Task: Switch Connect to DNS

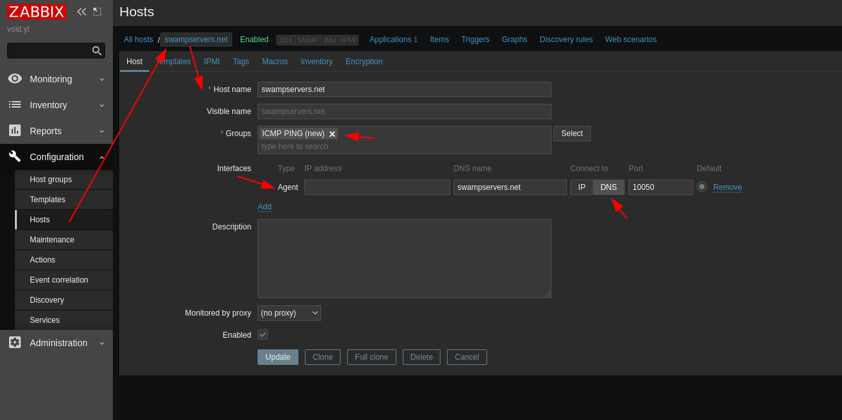Action: (608, 187)
